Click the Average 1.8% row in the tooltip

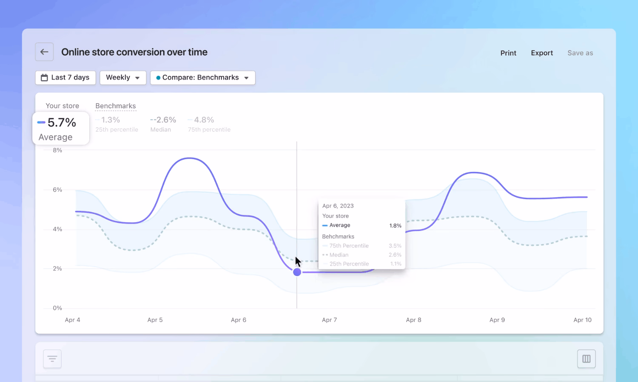point(362,225)
